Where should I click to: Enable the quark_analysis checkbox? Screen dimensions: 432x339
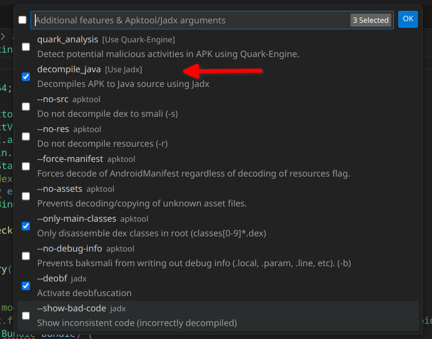[x=26, y=47]
